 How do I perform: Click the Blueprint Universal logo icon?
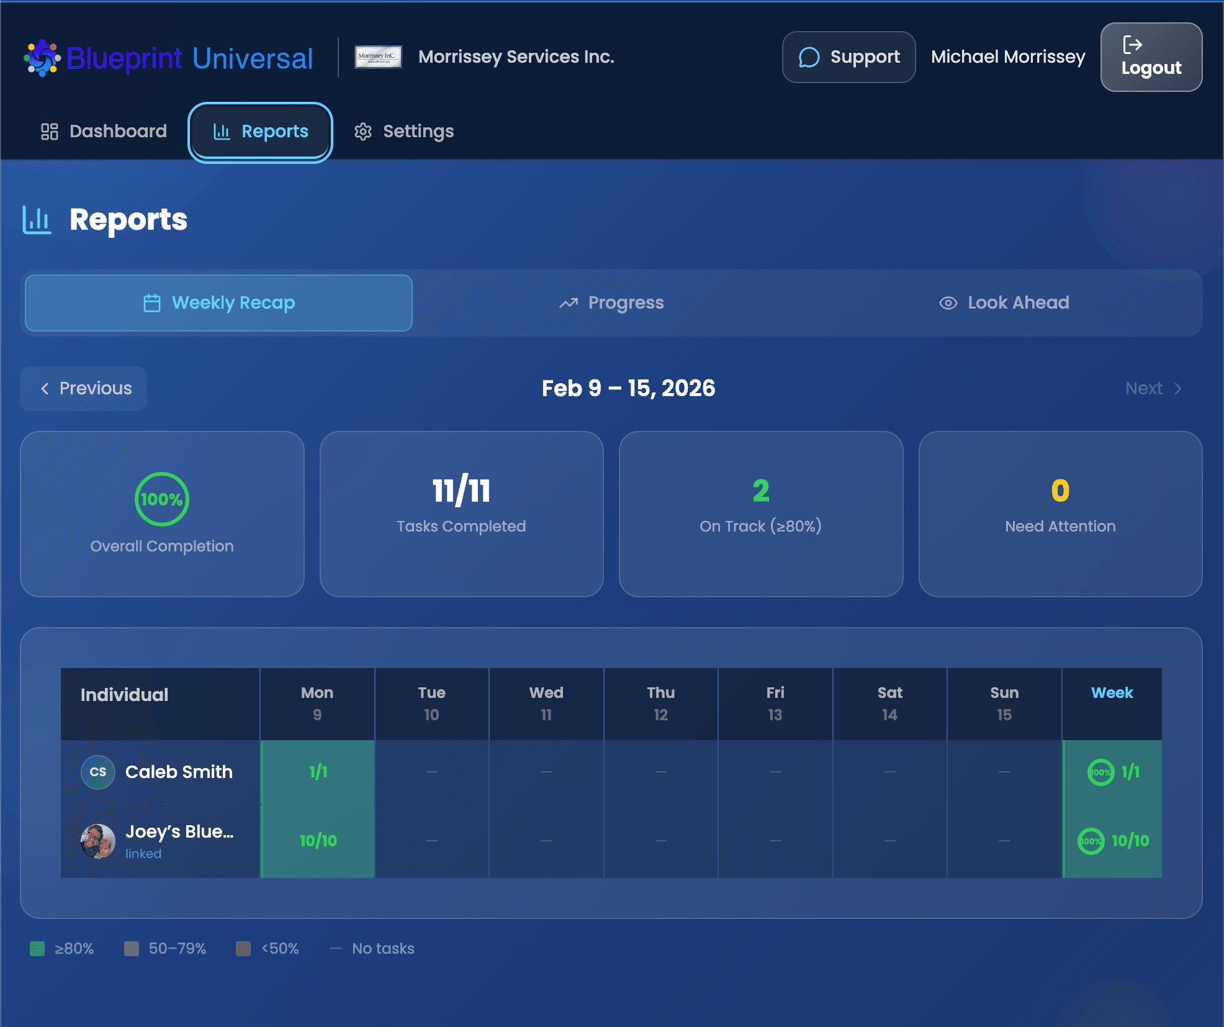(x=42, y=58)
